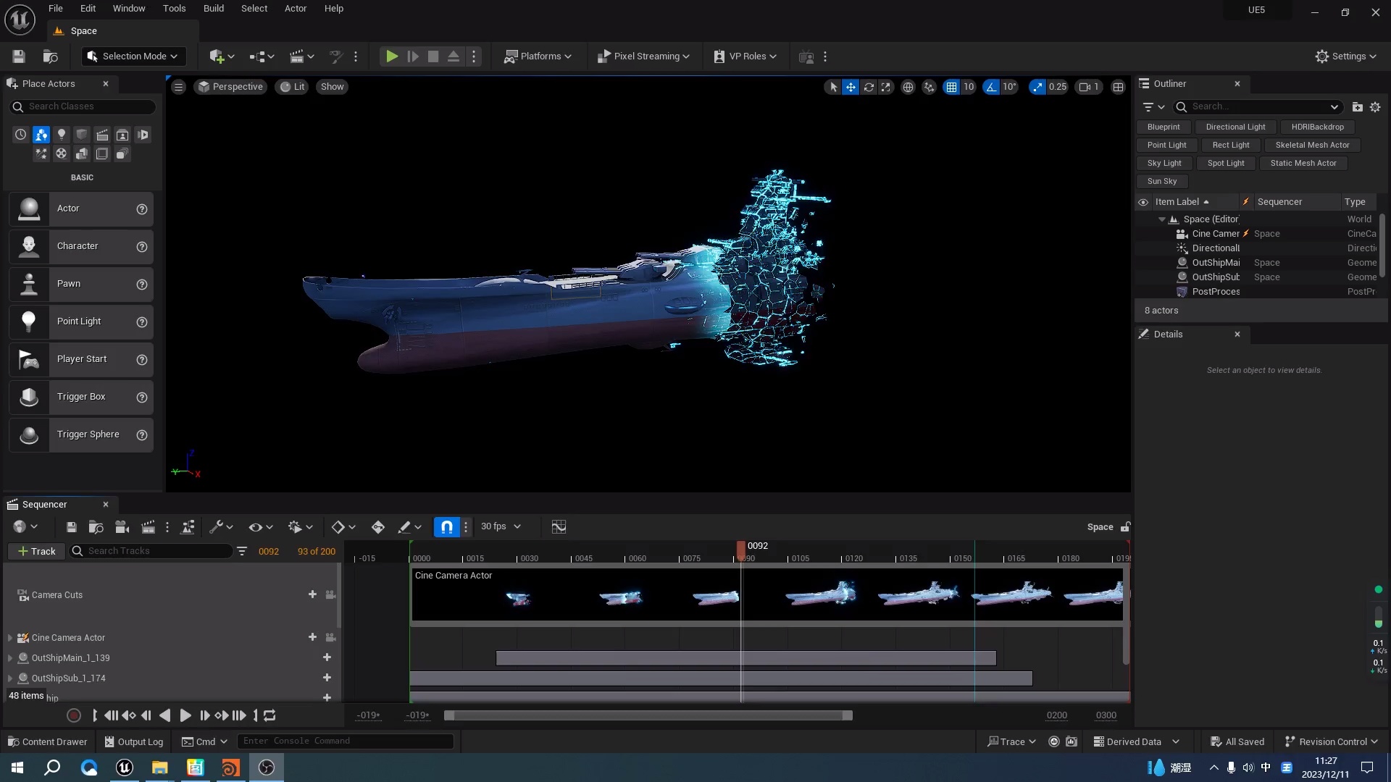Open the Build menu
This screenshot has height=782, width=1391.
click(213, 8)
